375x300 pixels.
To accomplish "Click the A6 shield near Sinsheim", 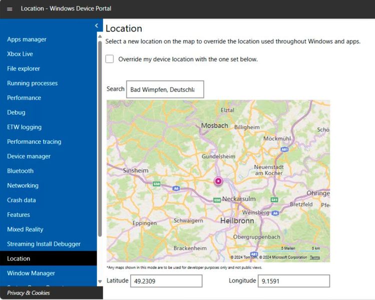I will point(176,188).
